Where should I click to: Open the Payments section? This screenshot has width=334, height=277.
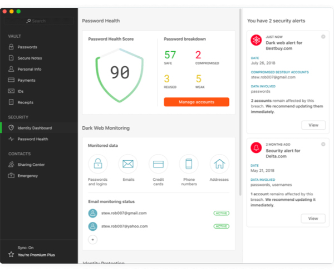click(39, 80)
